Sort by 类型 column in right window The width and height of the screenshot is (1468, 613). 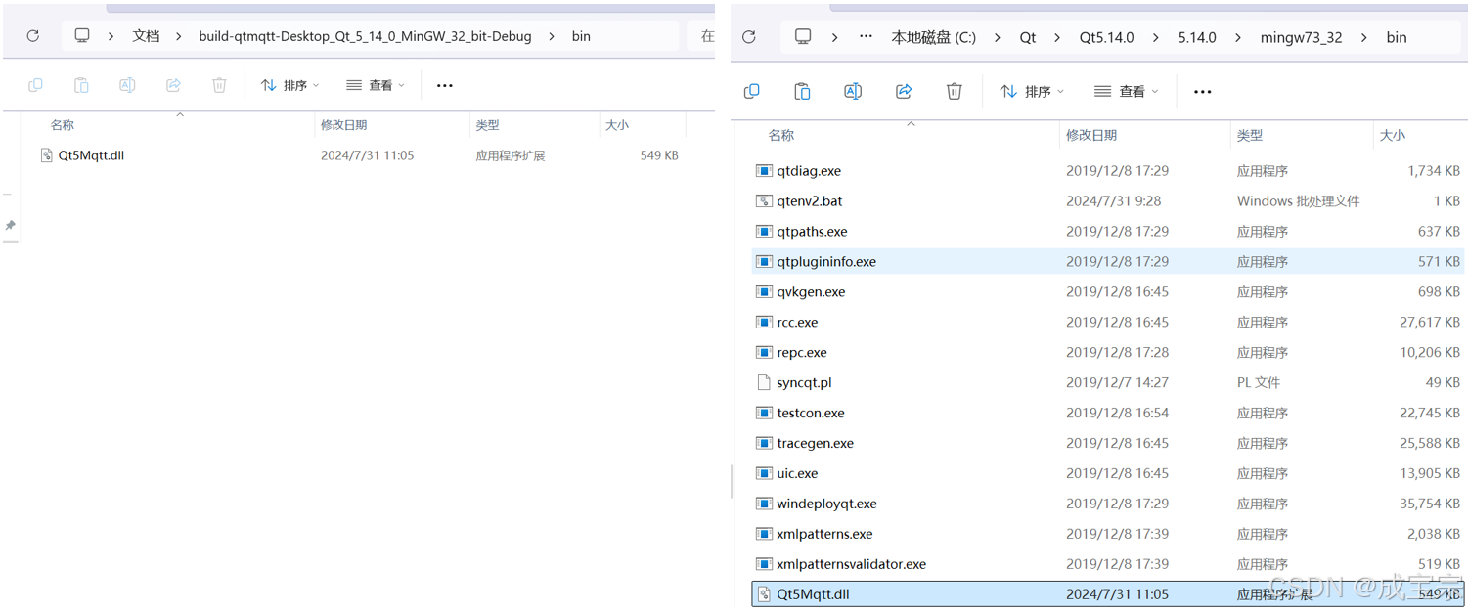[x=1250, y=135]
